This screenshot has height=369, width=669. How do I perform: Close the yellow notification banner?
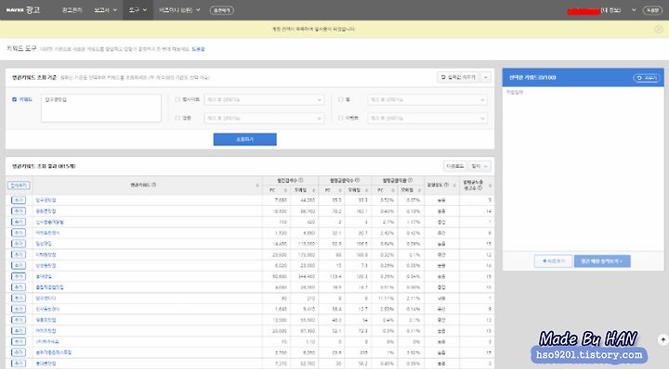tap(659, 30)
